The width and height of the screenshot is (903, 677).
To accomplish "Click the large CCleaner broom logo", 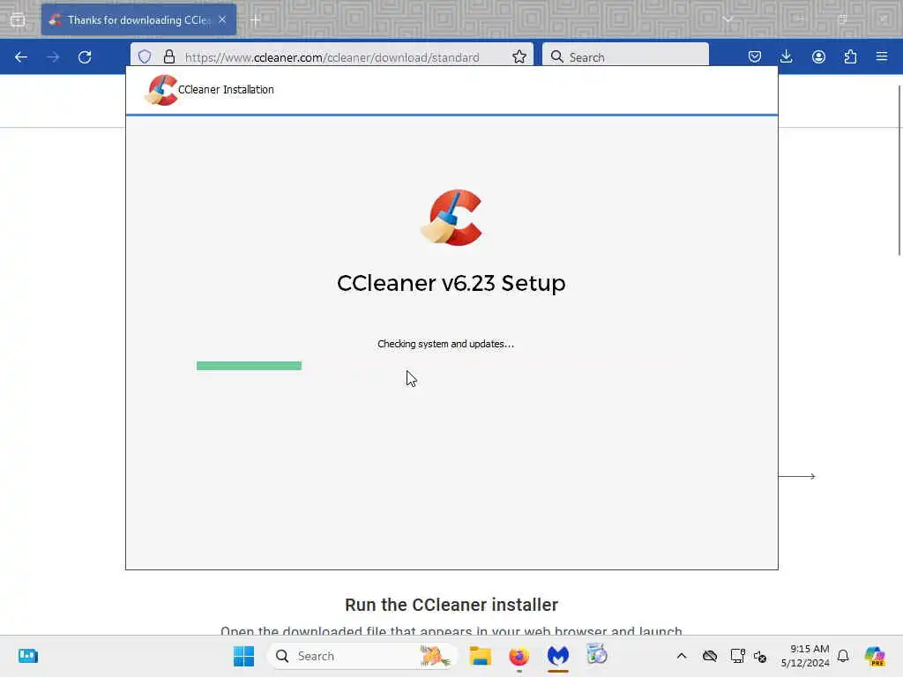I will (x=451, y=218).
